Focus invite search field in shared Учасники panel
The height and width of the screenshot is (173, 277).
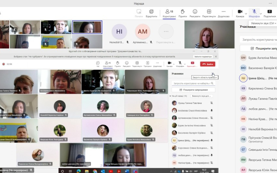click(194, 83)
